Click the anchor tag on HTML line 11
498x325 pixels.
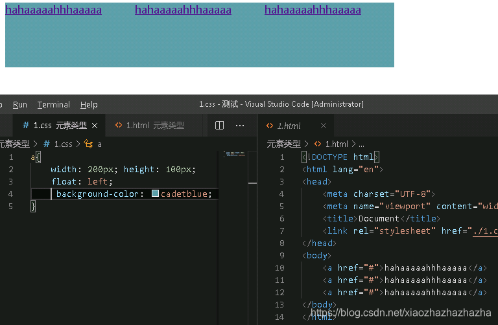pos(405,280)
